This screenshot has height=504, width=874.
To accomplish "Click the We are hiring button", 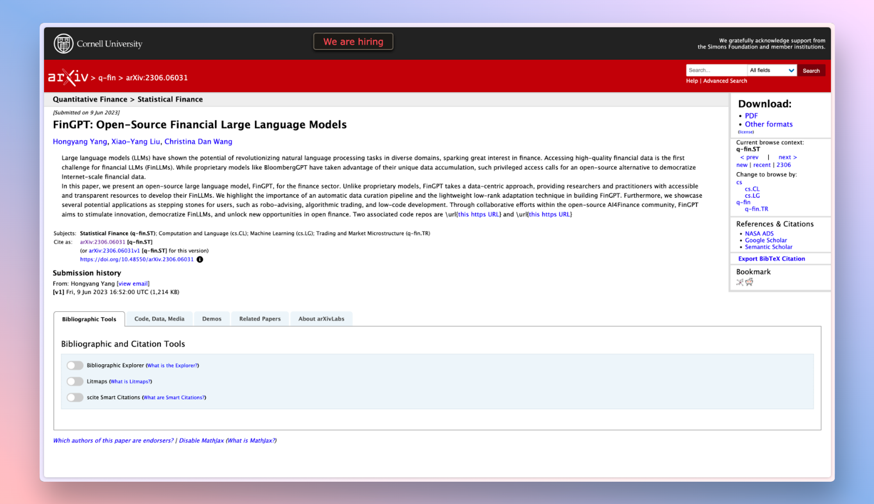I will click(x=353, y=42).
